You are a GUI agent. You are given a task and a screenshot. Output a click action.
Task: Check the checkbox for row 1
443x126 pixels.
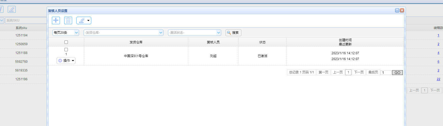pyautogui.click(x=66, y=49)
